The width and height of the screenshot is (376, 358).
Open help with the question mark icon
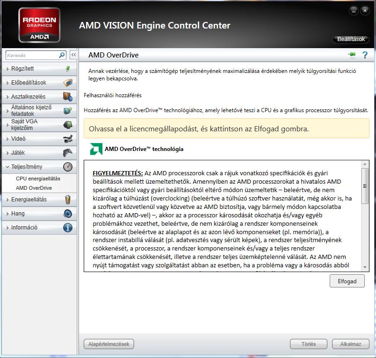pos(365,55)
